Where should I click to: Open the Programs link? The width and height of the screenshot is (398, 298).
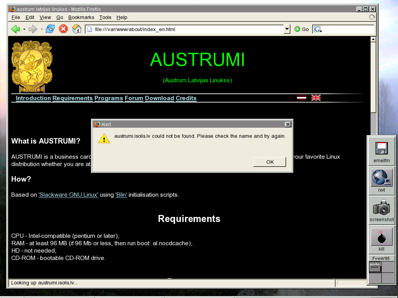tap(109, 98)
